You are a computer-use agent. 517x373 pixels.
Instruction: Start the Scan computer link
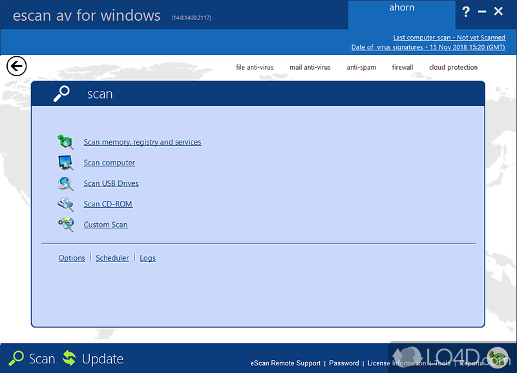[x=109, y=163]
